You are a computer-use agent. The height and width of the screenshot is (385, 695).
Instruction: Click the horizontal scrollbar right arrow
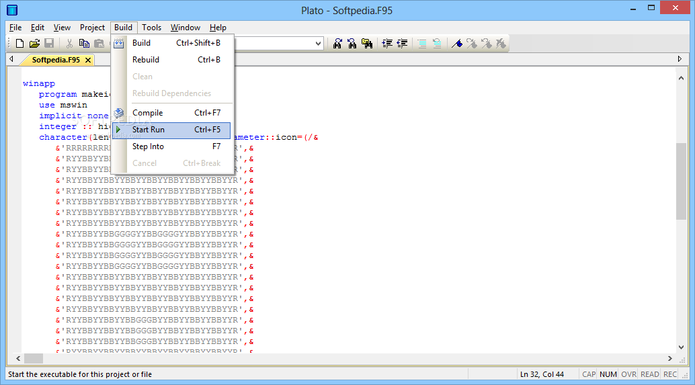click(x=669, y=358)
